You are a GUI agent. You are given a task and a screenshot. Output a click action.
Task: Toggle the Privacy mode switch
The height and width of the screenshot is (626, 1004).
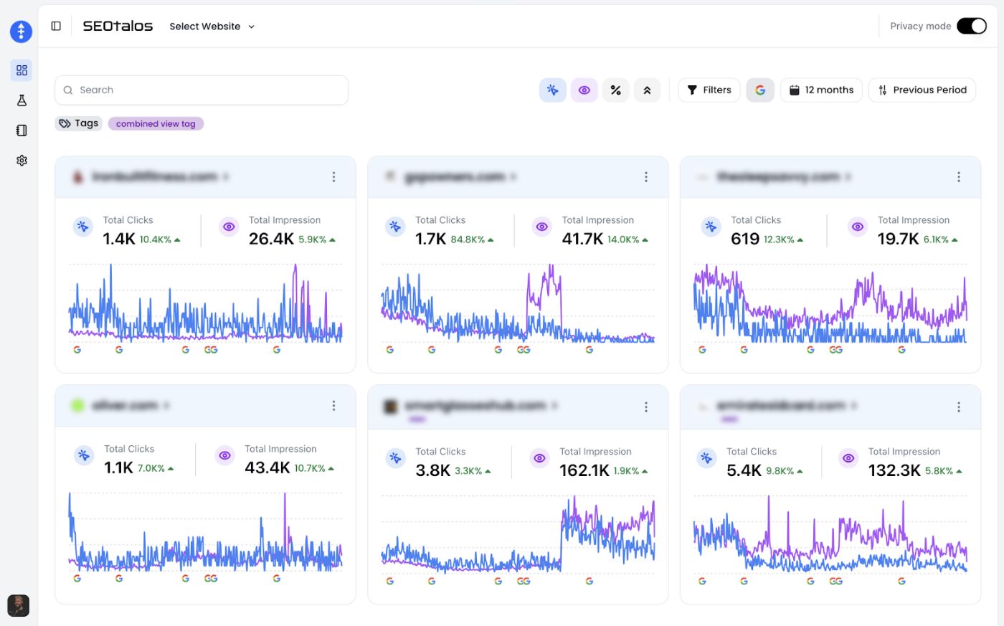pos(972,27)
